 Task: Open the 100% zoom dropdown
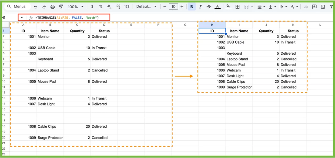click(75, 7)
